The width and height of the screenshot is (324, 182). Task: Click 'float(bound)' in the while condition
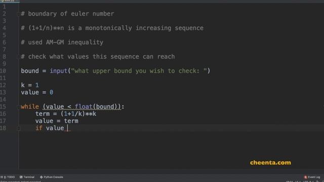[x=96, y=107]
